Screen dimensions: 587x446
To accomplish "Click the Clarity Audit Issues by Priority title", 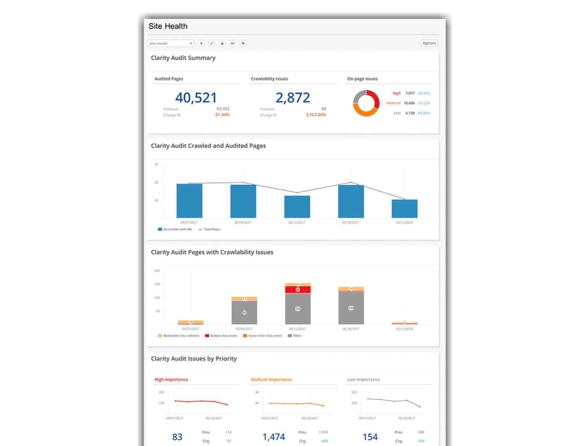I will pos(194,358).
